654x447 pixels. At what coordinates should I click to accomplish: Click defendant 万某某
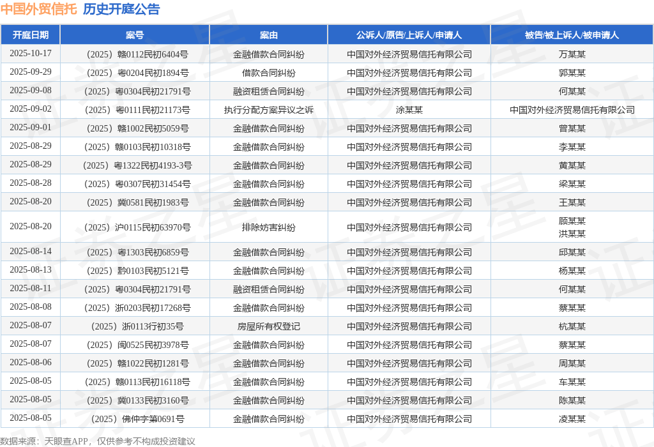pos(572,54)
